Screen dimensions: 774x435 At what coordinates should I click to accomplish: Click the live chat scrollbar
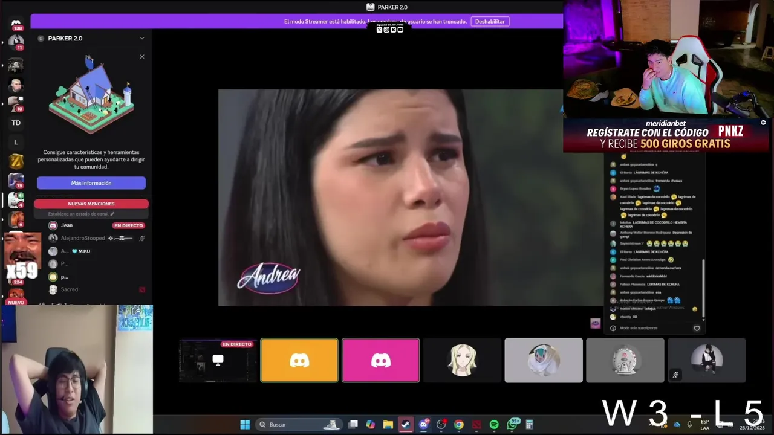coord(703,287)
